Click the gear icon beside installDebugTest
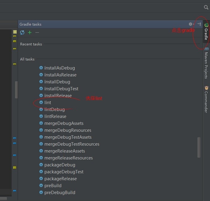 [x=41, y=88]
